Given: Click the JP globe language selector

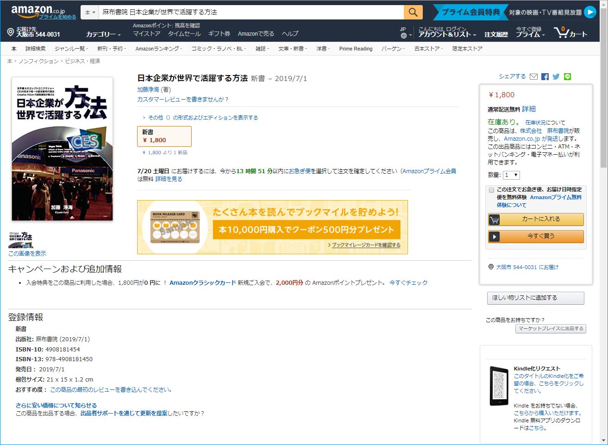Looking at the screenshot, I should (404, 33).
